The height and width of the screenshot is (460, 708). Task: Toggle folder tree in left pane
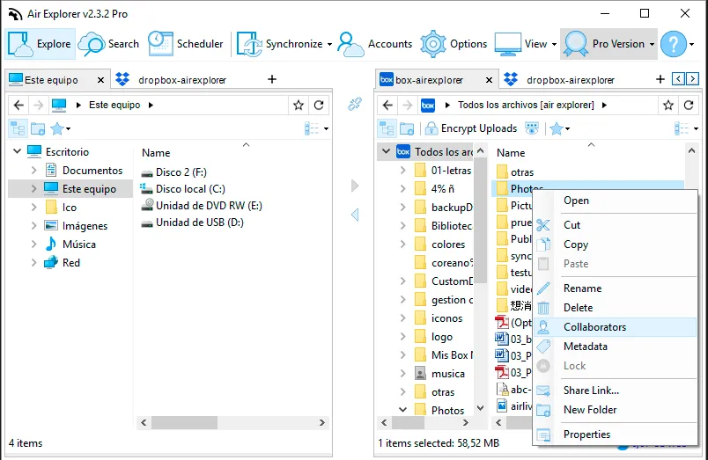[x=18, y=128]
